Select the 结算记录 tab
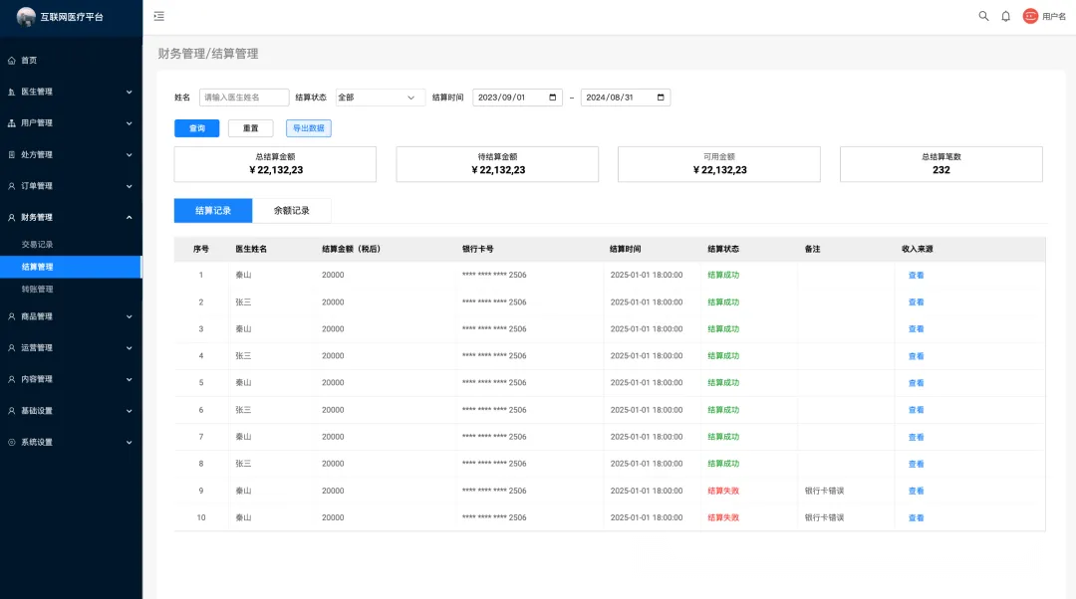 tap(213, 211)
